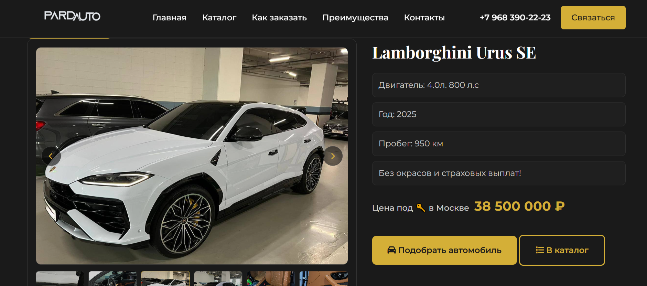This screenshot has width=647, height=286.
Task: Open the Как заказать section
Action: click(279, 18)
